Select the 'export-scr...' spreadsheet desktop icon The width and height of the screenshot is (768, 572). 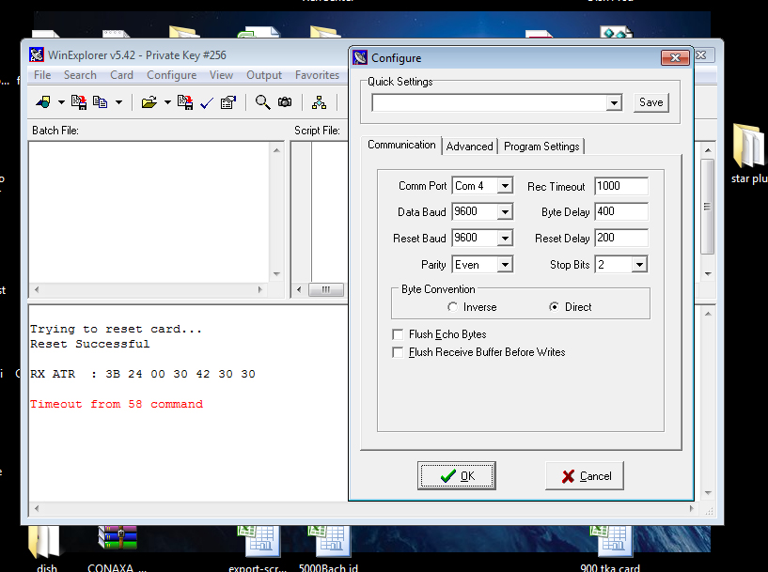click(258, 548)
